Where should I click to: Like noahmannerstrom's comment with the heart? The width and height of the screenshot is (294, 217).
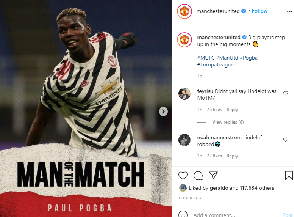286,140
